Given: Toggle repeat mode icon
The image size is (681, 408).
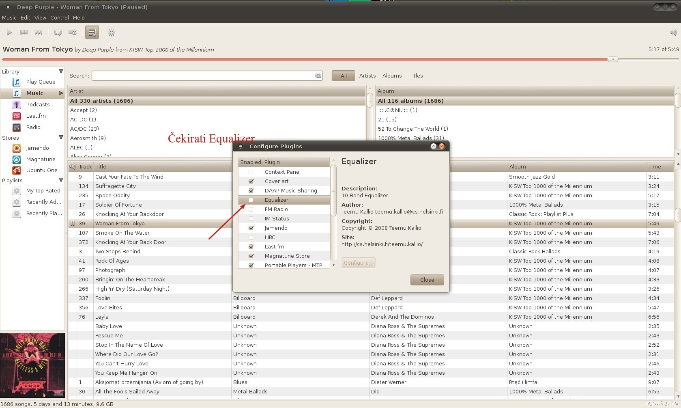Looking at the screenshot, I should click(x=58, y=32).
